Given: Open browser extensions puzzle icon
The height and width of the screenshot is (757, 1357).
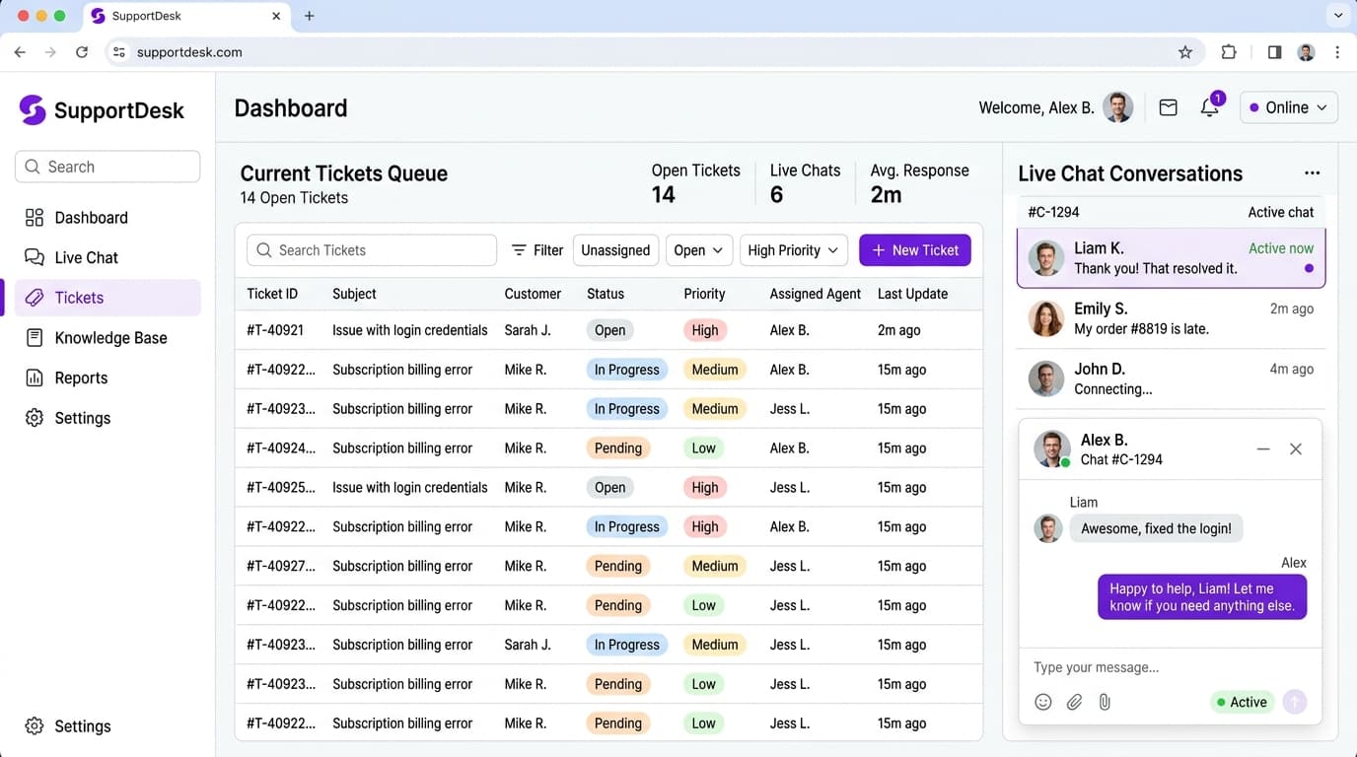Looking at the screenshot, I should 1229,52.
